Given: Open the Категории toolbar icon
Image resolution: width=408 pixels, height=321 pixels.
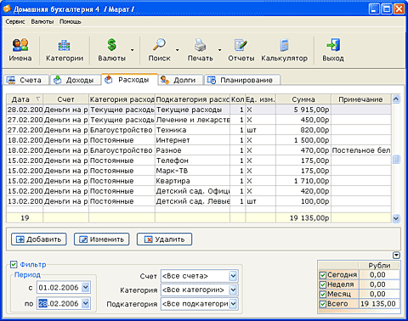Looking at the screenshot, I should point(65,50).
